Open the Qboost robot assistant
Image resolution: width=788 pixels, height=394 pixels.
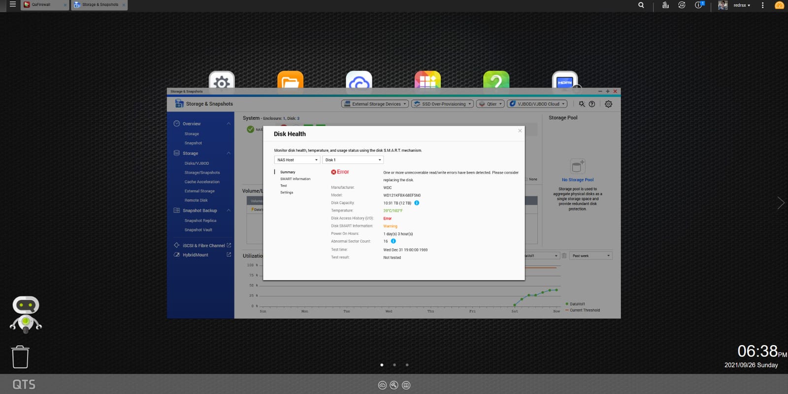click(26, 314)
